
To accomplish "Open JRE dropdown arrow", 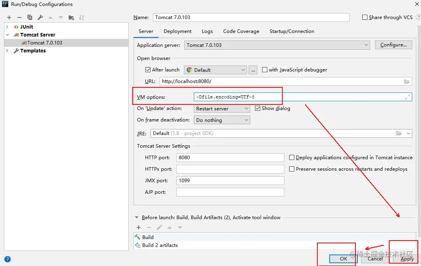I will 408,133.
